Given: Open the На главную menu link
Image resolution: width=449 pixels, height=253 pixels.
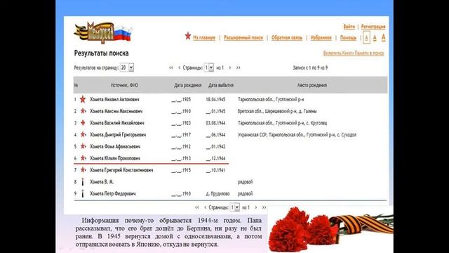Looking at the screenshot, I should (x=204, y=37).
